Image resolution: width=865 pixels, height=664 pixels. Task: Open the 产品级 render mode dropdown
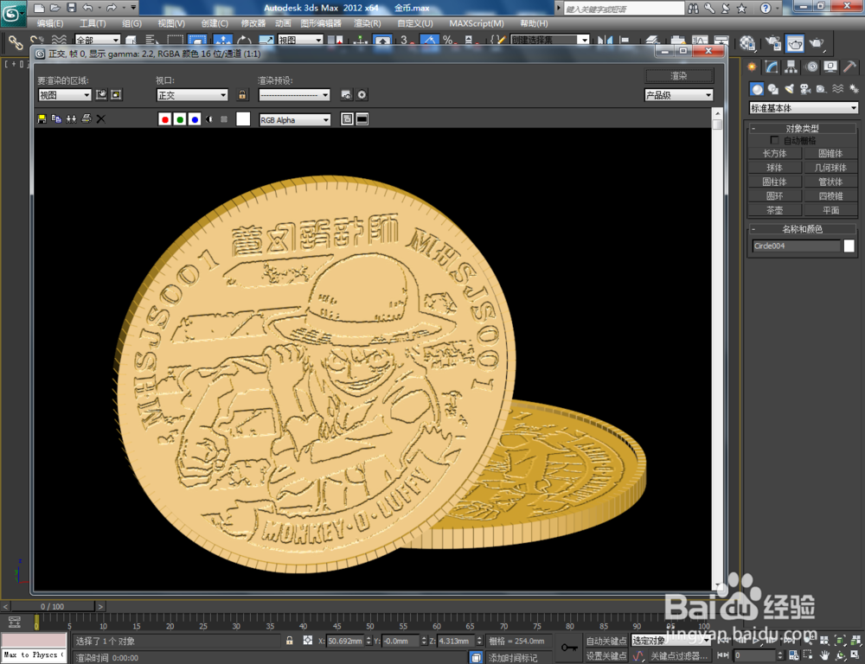point(678,95)
